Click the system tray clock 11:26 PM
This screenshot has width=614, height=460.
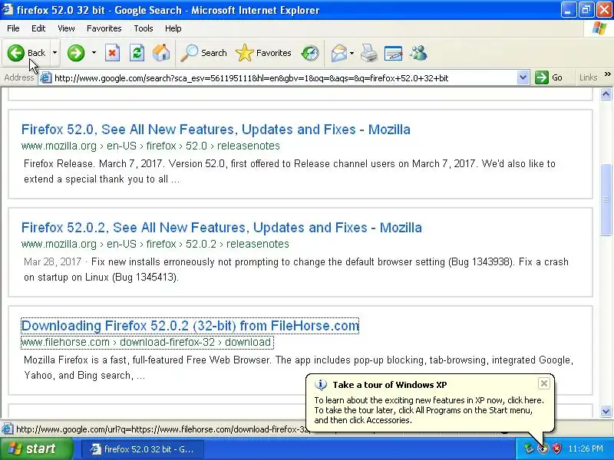coord(586,449)
